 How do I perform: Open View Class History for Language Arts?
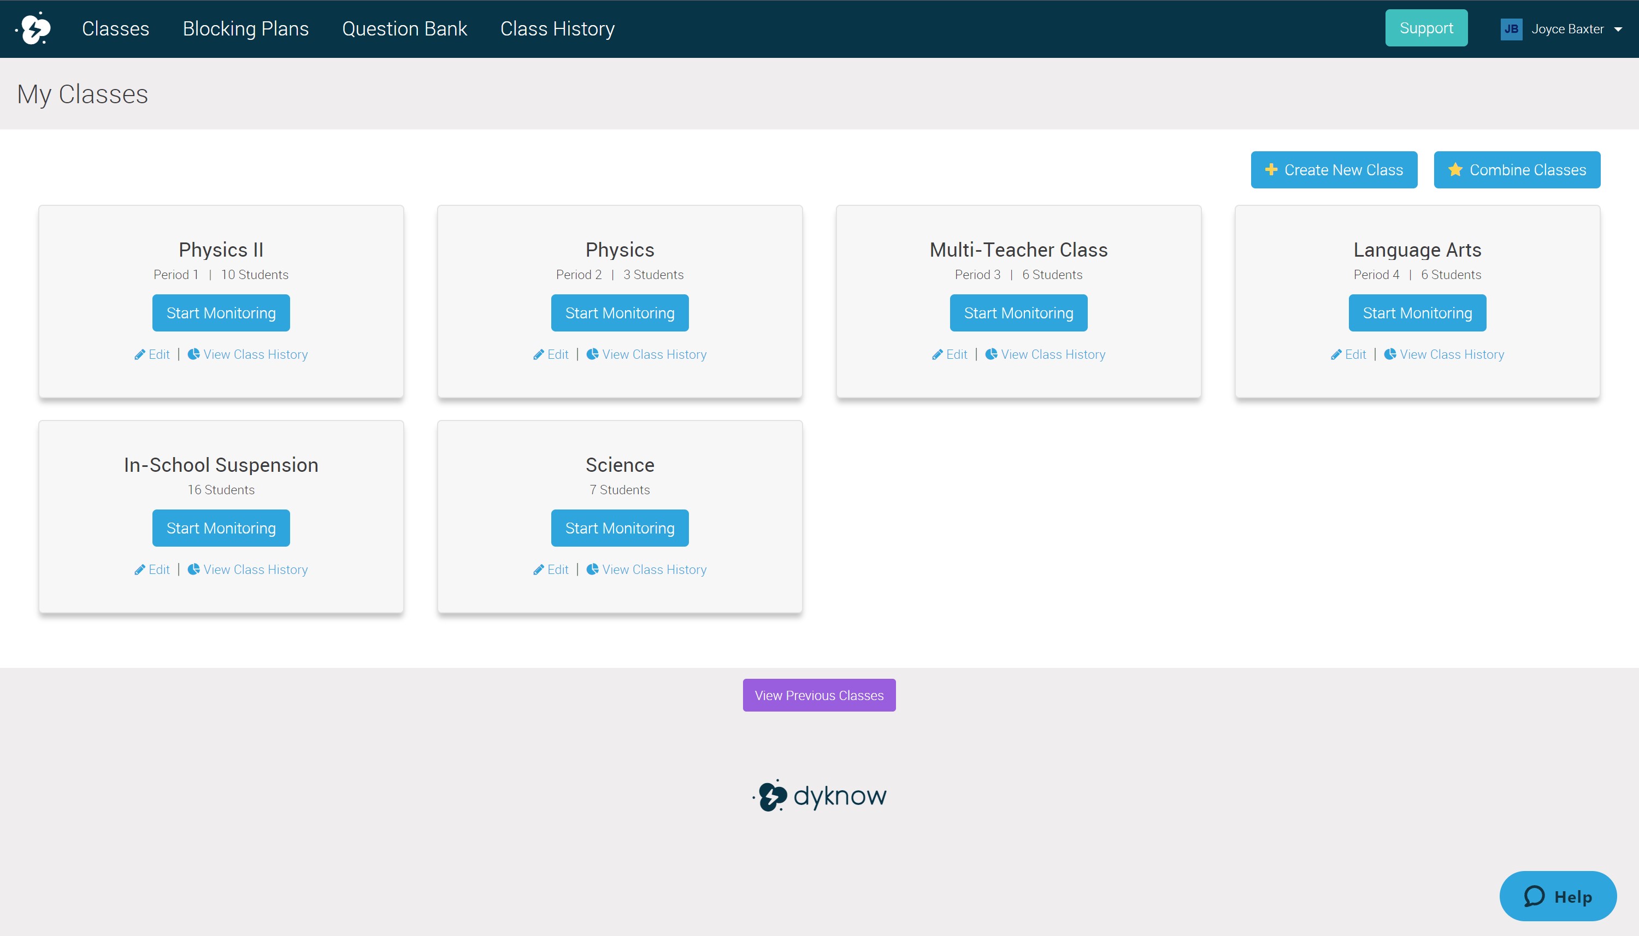click(1443, 354)
